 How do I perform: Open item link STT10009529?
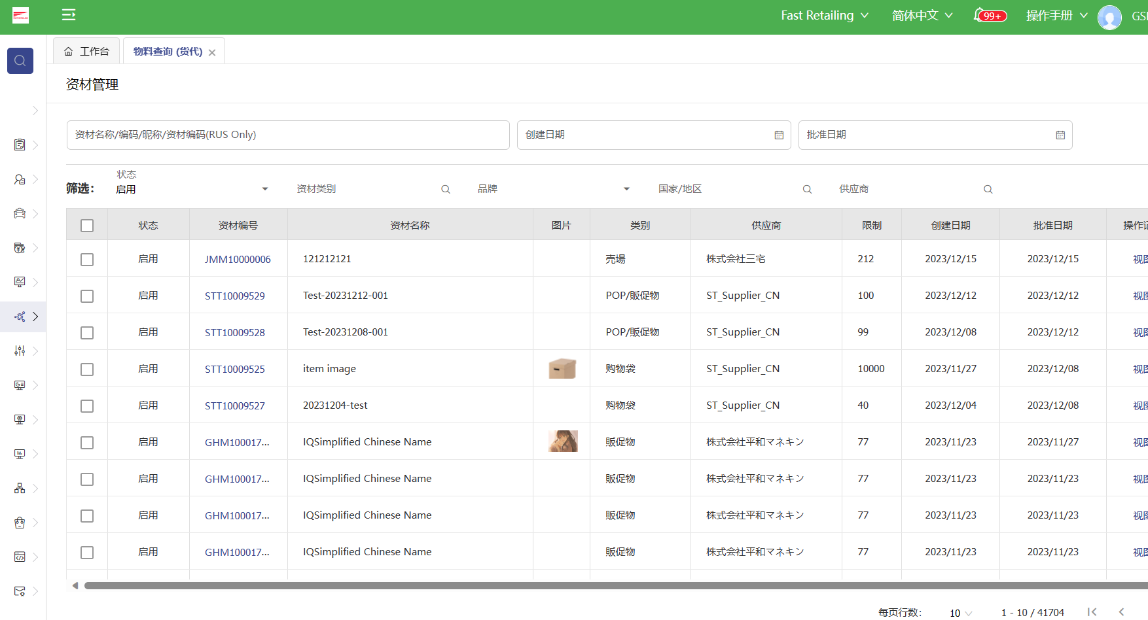pos(235,296)
